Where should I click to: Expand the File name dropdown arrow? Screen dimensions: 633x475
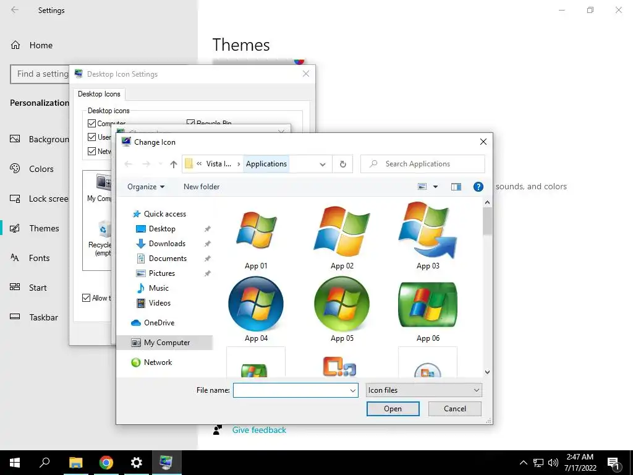tap(353, 391)
